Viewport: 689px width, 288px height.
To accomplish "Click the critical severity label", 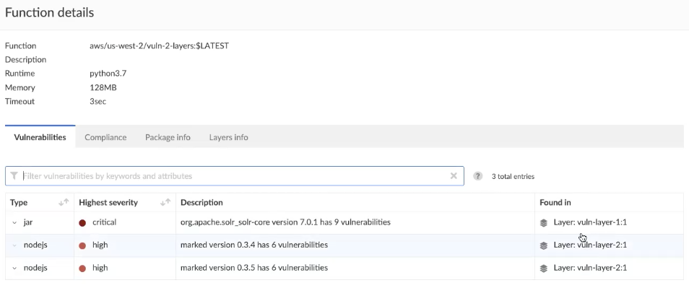I will tap(104, 222).
